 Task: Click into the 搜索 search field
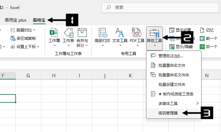[x=160, y=8]
